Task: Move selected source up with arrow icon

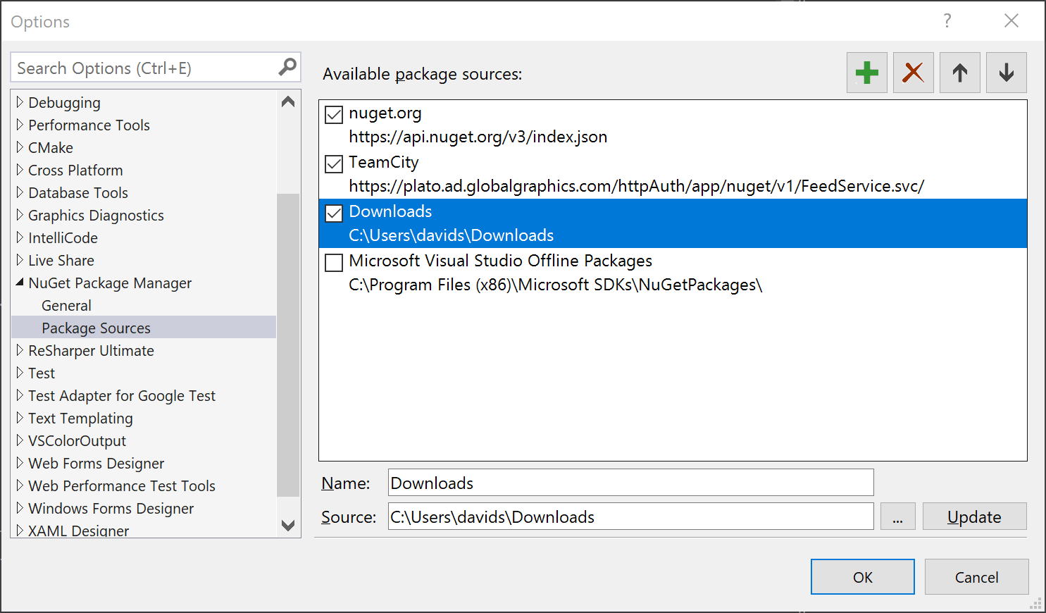Action: coord(959,73)
